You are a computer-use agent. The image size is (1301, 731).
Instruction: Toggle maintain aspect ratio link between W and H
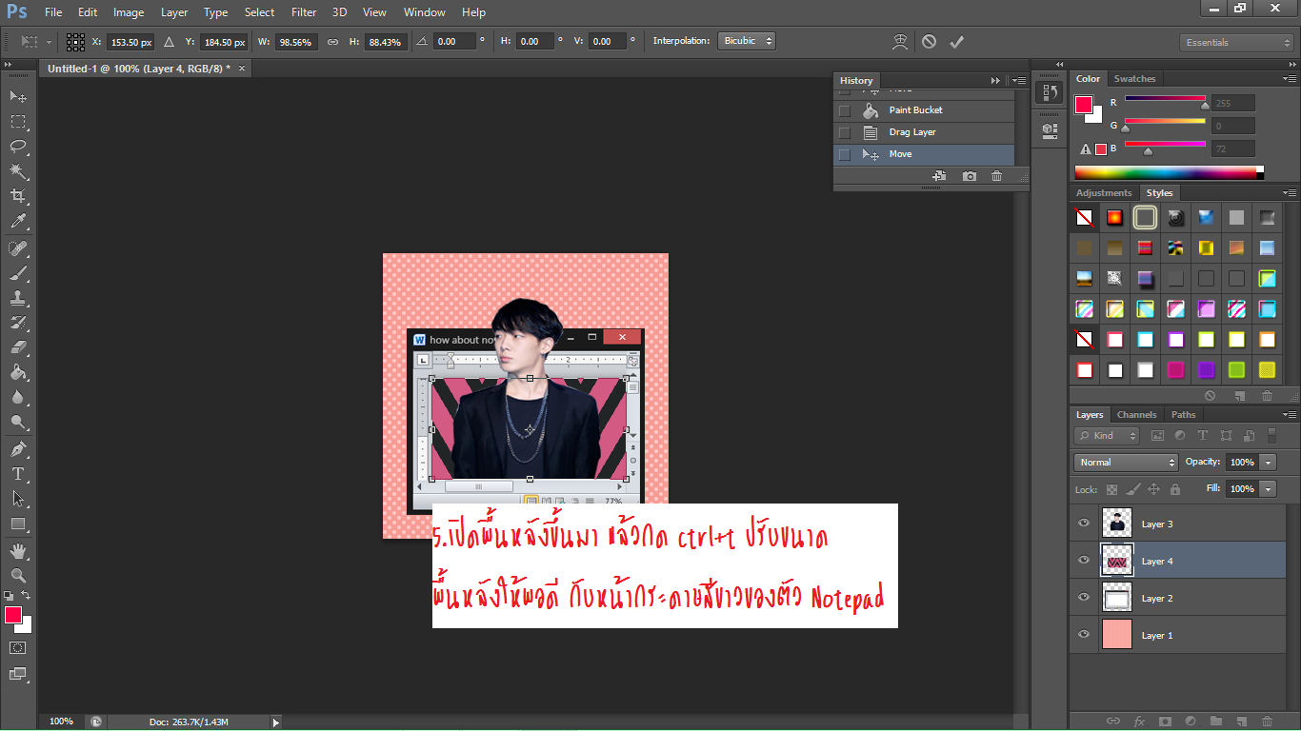click(x=332, y=42)
